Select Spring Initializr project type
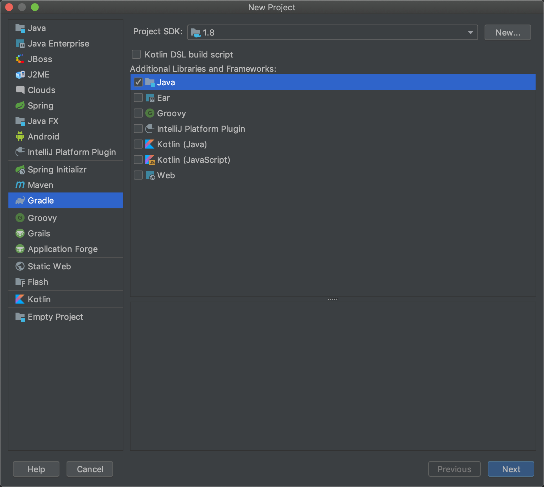The height and width of the screenshot is (487, 544). click(66, 170)
